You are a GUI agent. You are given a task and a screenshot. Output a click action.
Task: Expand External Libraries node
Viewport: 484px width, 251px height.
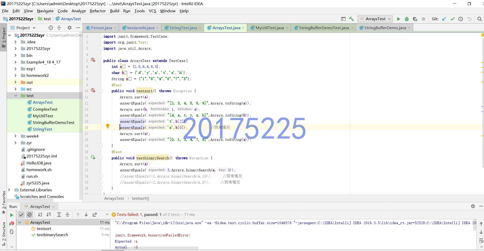9,190
